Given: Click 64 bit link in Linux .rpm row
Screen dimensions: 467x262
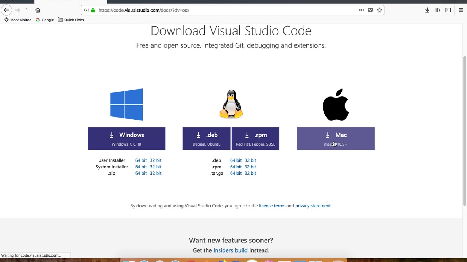Looking at the screenshot, I should [236, 167].
